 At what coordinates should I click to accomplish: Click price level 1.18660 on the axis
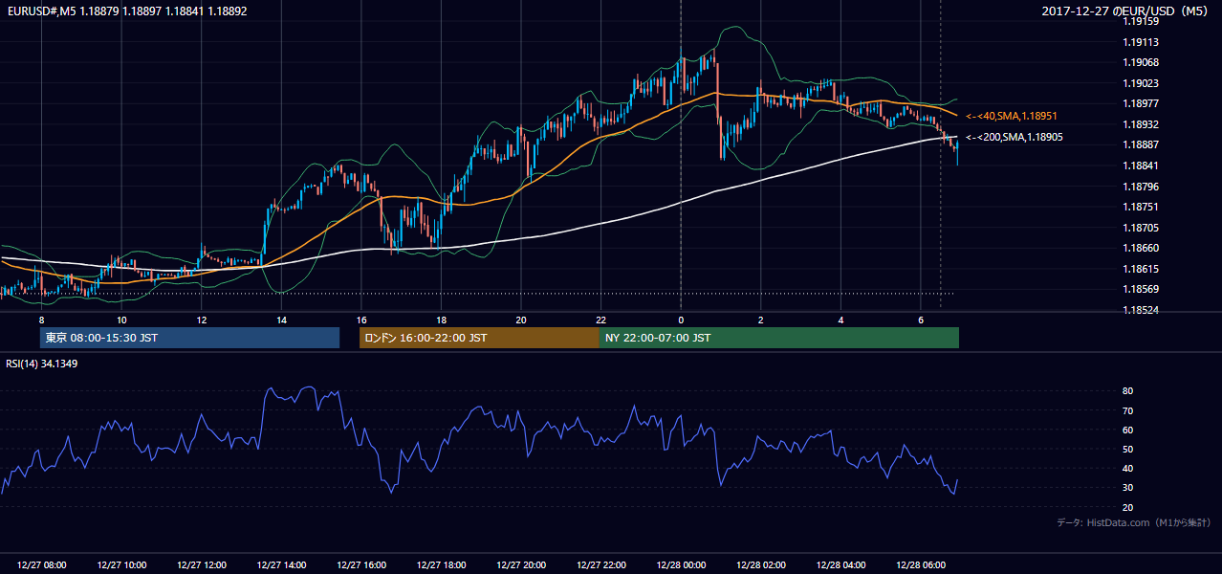point(1141,248)
